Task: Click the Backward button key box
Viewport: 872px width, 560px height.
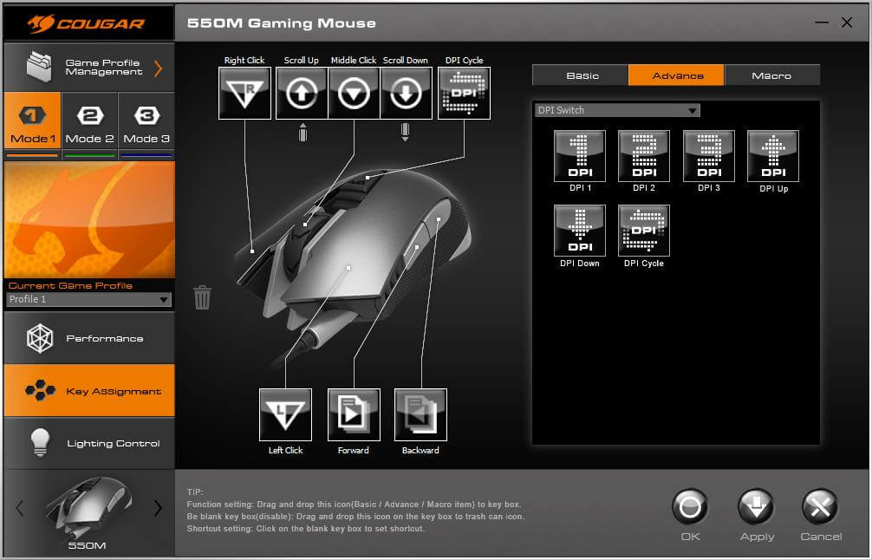Action: click(420, 414)
